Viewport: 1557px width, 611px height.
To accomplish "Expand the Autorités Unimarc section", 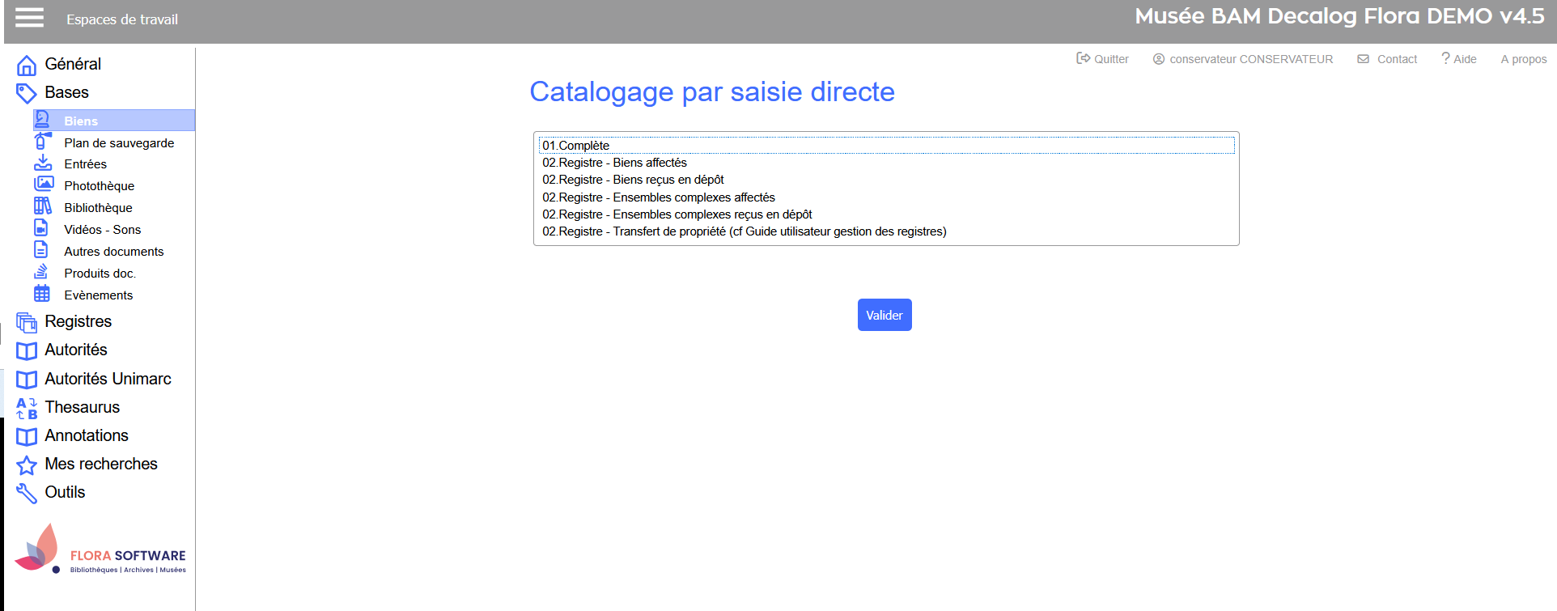I will click(108, 379).
